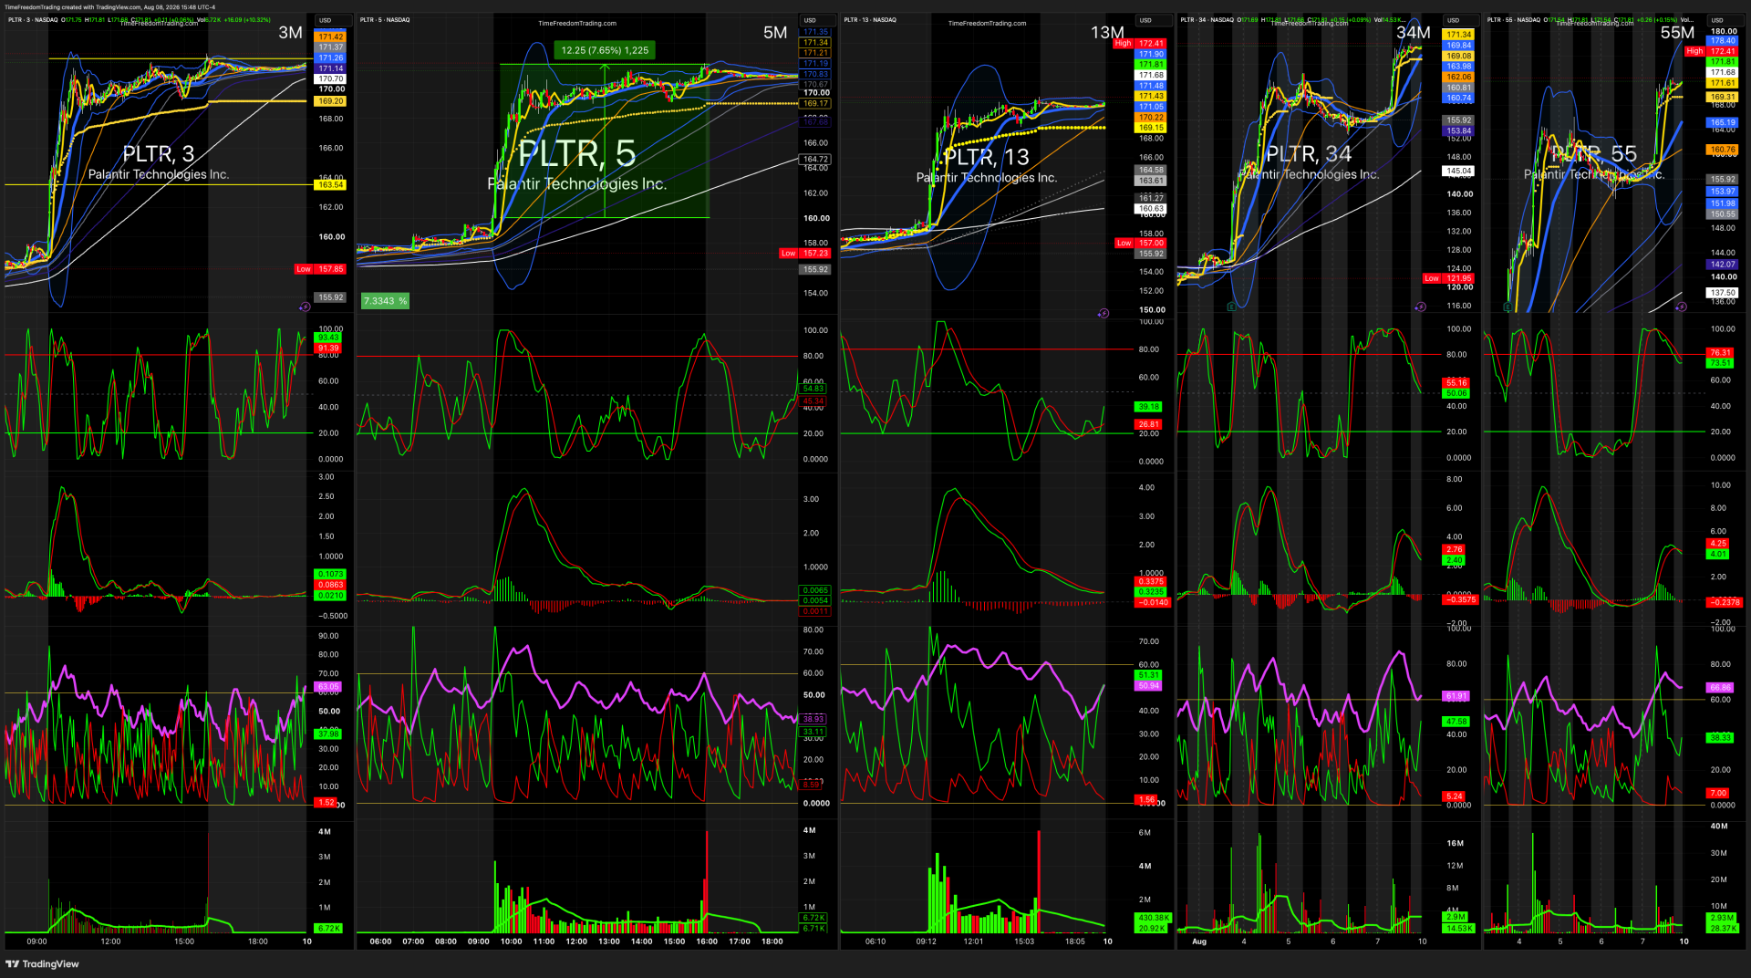Open the earnings E marker in the 34M chart
This screenshot has width=1751, height=978.
click(1232, 307)
